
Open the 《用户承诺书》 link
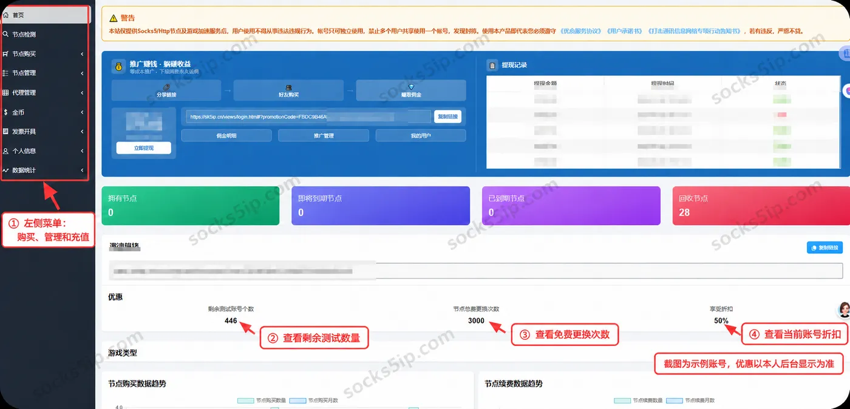625,30
